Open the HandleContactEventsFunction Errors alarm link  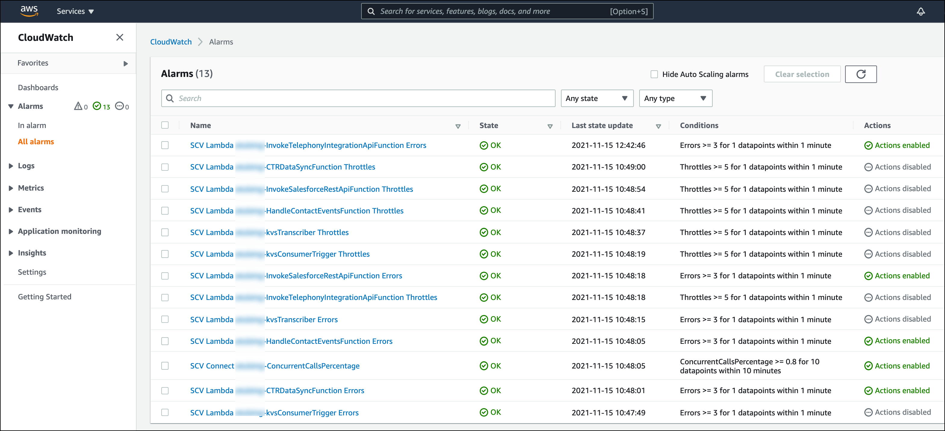coord(291,341)
